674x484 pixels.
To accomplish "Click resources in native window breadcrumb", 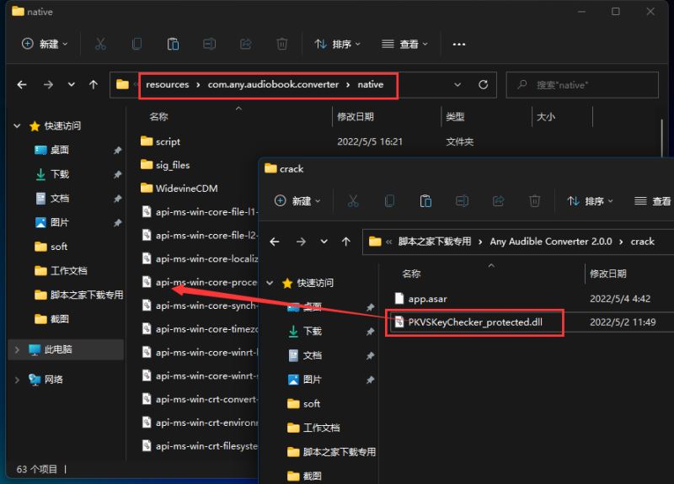I will (x=167, y=85).
